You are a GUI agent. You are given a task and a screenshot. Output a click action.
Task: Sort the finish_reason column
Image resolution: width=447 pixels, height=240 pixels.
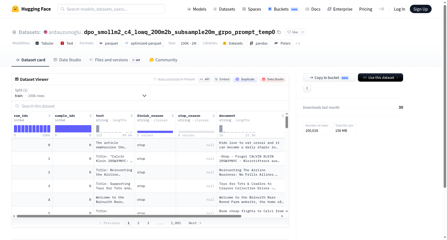click(x=173, y=116)
